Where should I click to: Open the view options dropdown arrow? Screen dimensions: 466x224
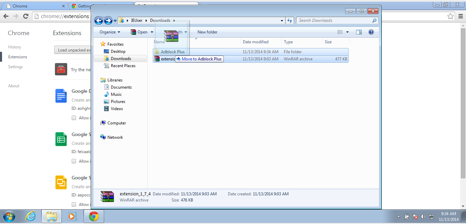pos(347,32)
